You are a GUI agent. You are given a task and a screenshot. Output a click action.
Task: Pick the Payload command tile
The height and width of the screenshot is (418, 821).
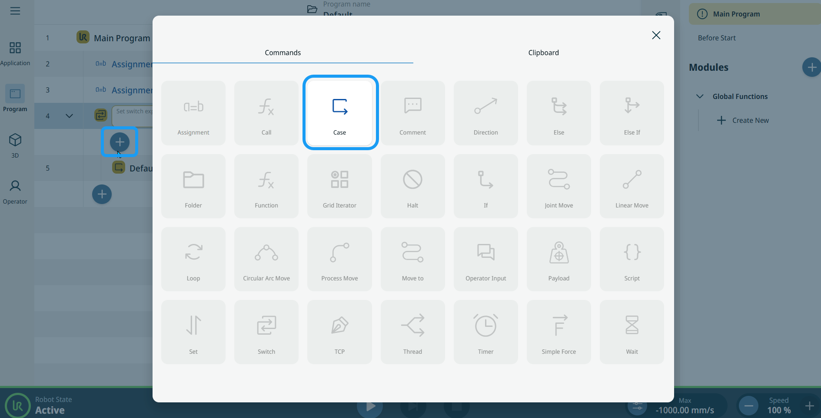558,259
